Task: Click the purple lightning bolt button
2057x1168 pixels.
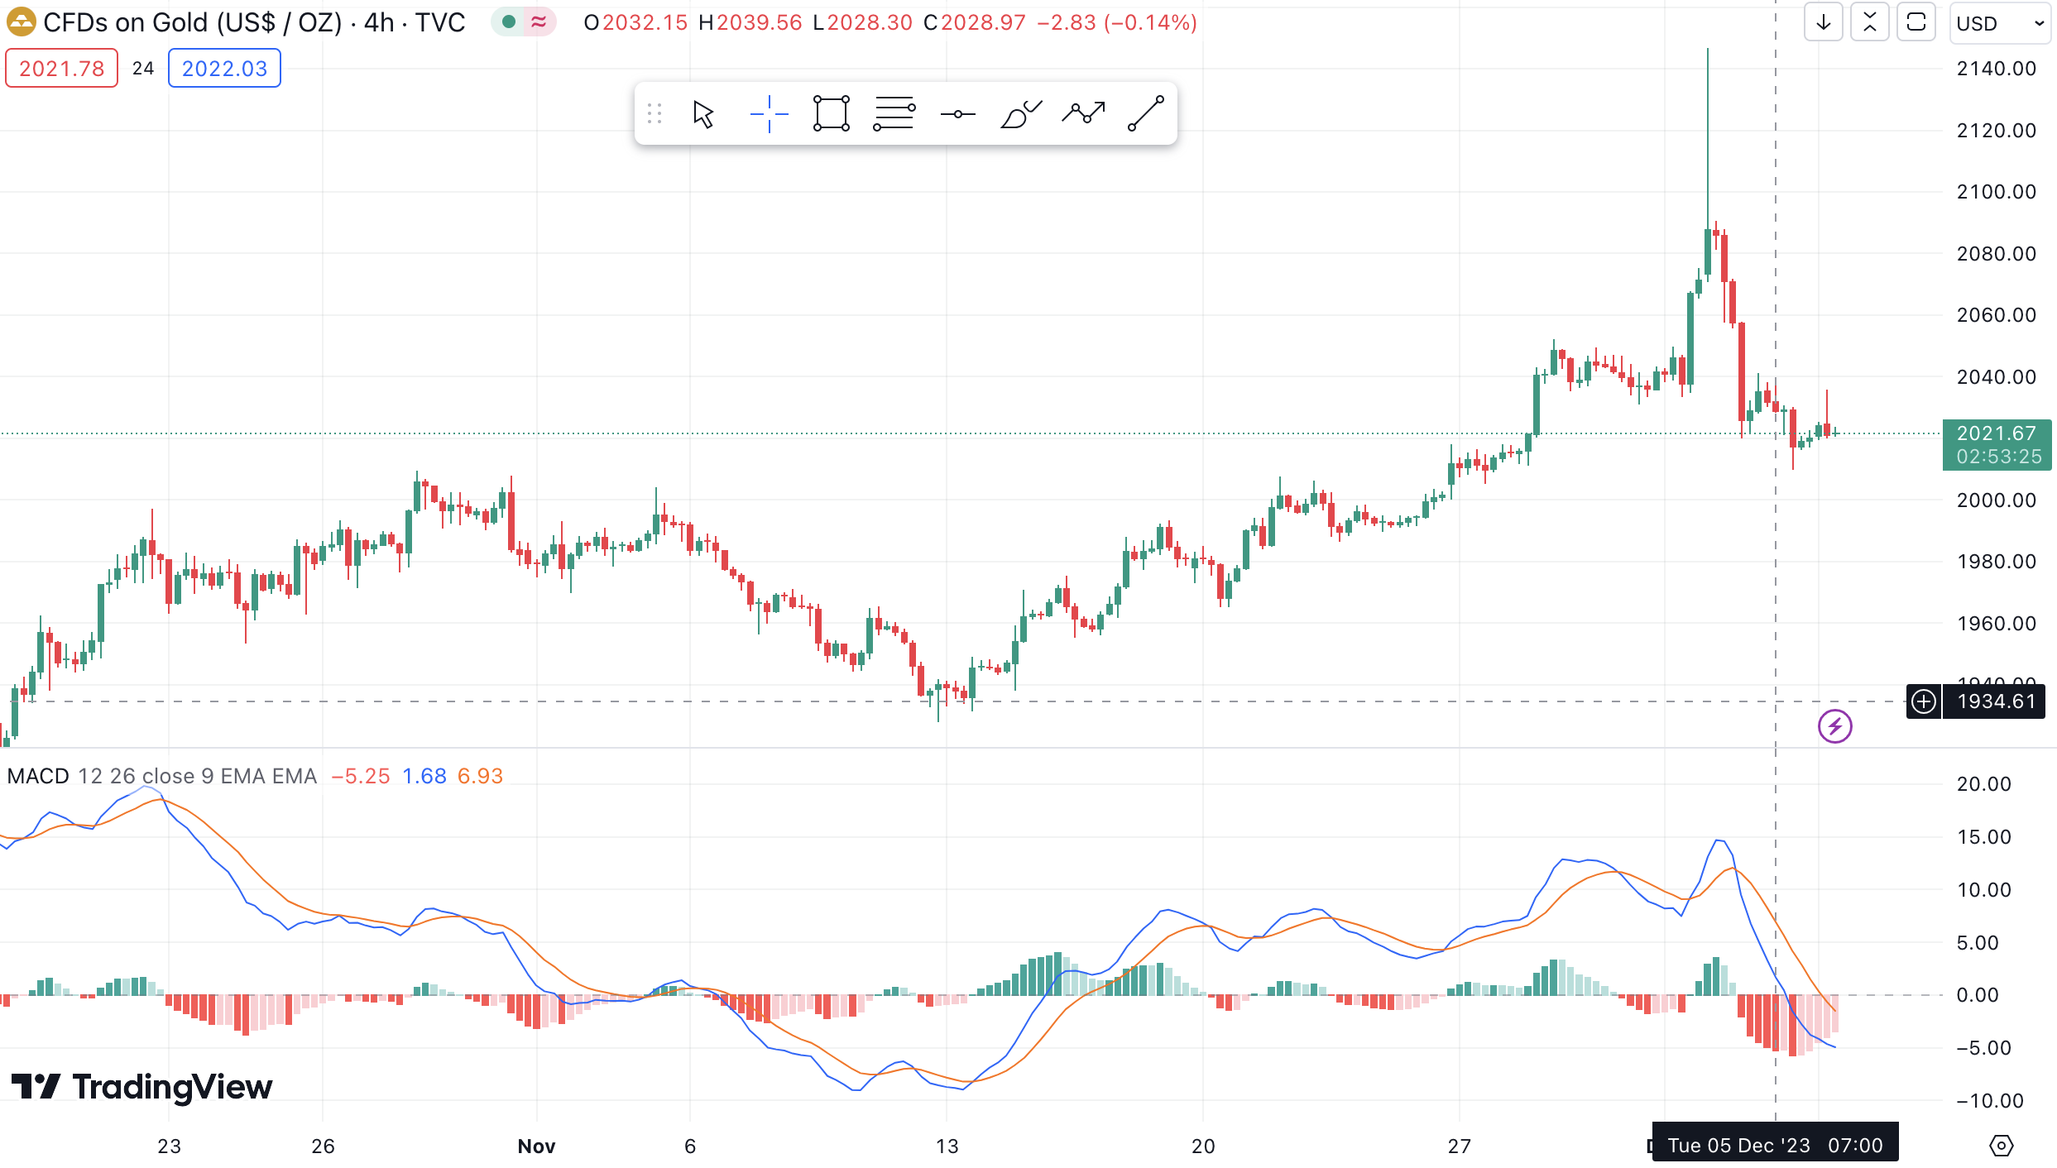Action: [x=1834, y=726]
